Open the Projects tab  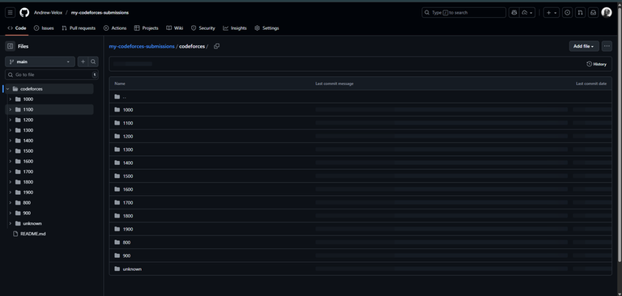point(147,28)
